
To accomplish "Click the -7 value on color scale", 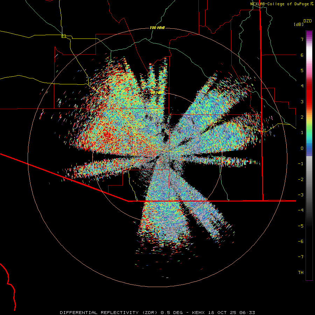I will [301, 257].
